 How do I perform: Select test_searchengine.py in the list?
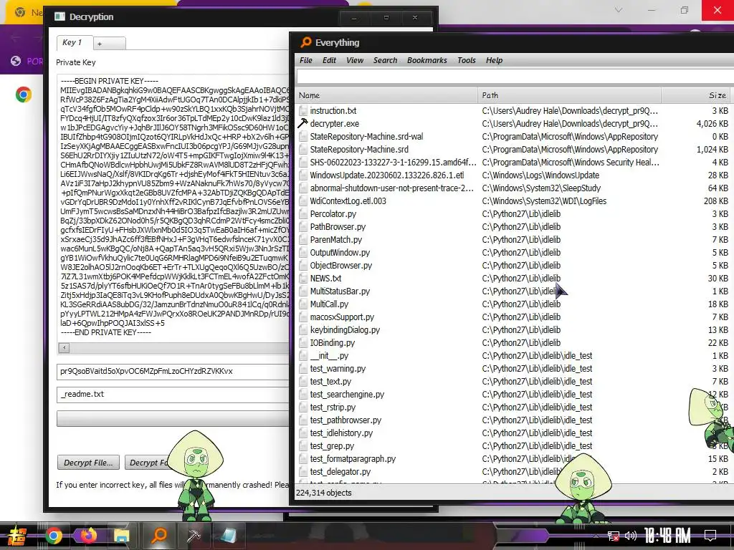click(x=347, y=395)
